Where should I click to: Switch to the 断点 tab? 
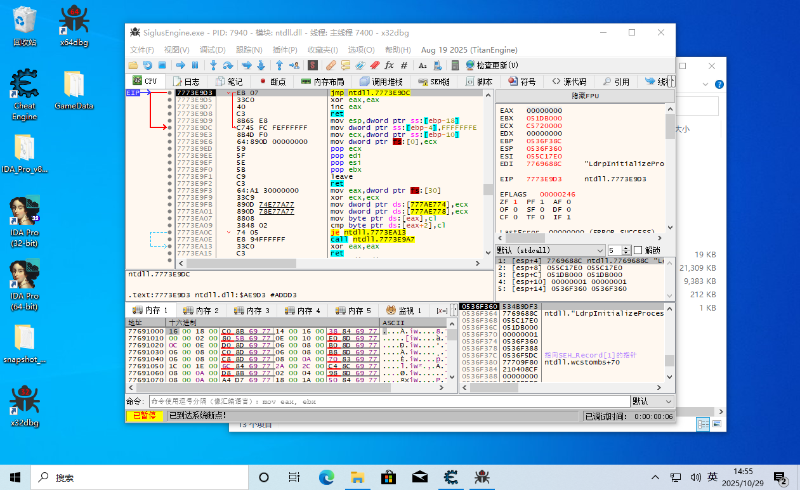pos(272,82)
